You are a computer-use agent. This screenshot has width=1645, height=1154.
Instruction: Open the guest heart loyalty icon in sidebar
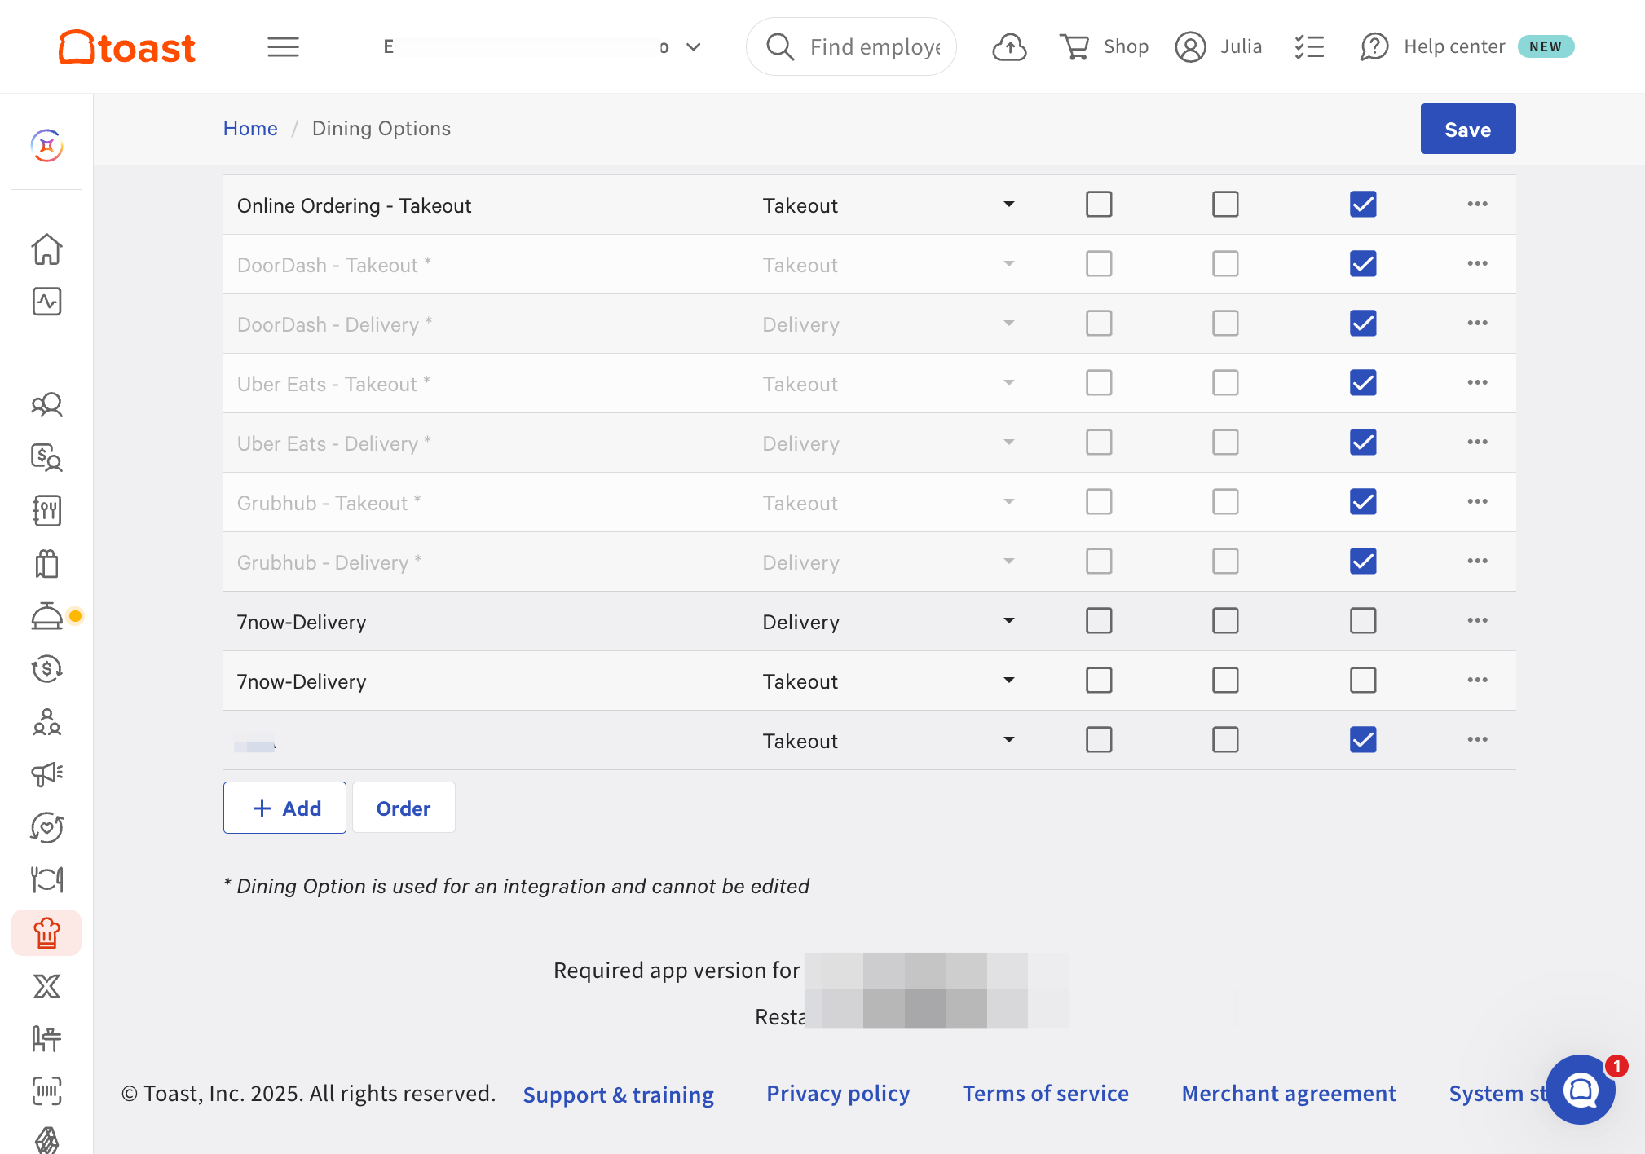coord(46,827)
